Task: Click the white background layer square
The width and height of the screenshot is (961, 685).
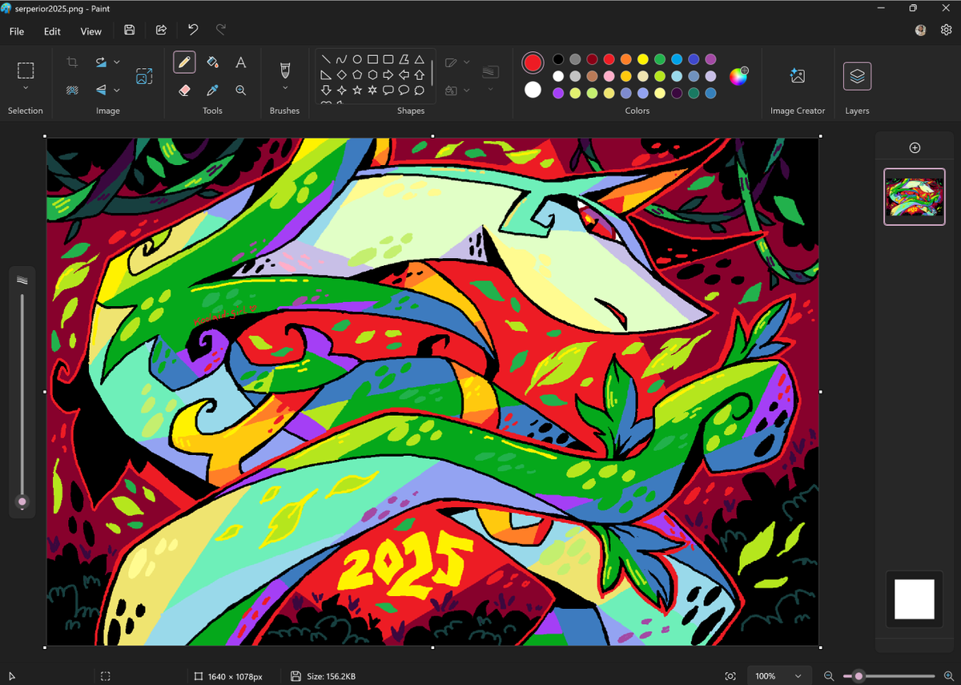Action: pyautogui.click(x=915, y=599)
